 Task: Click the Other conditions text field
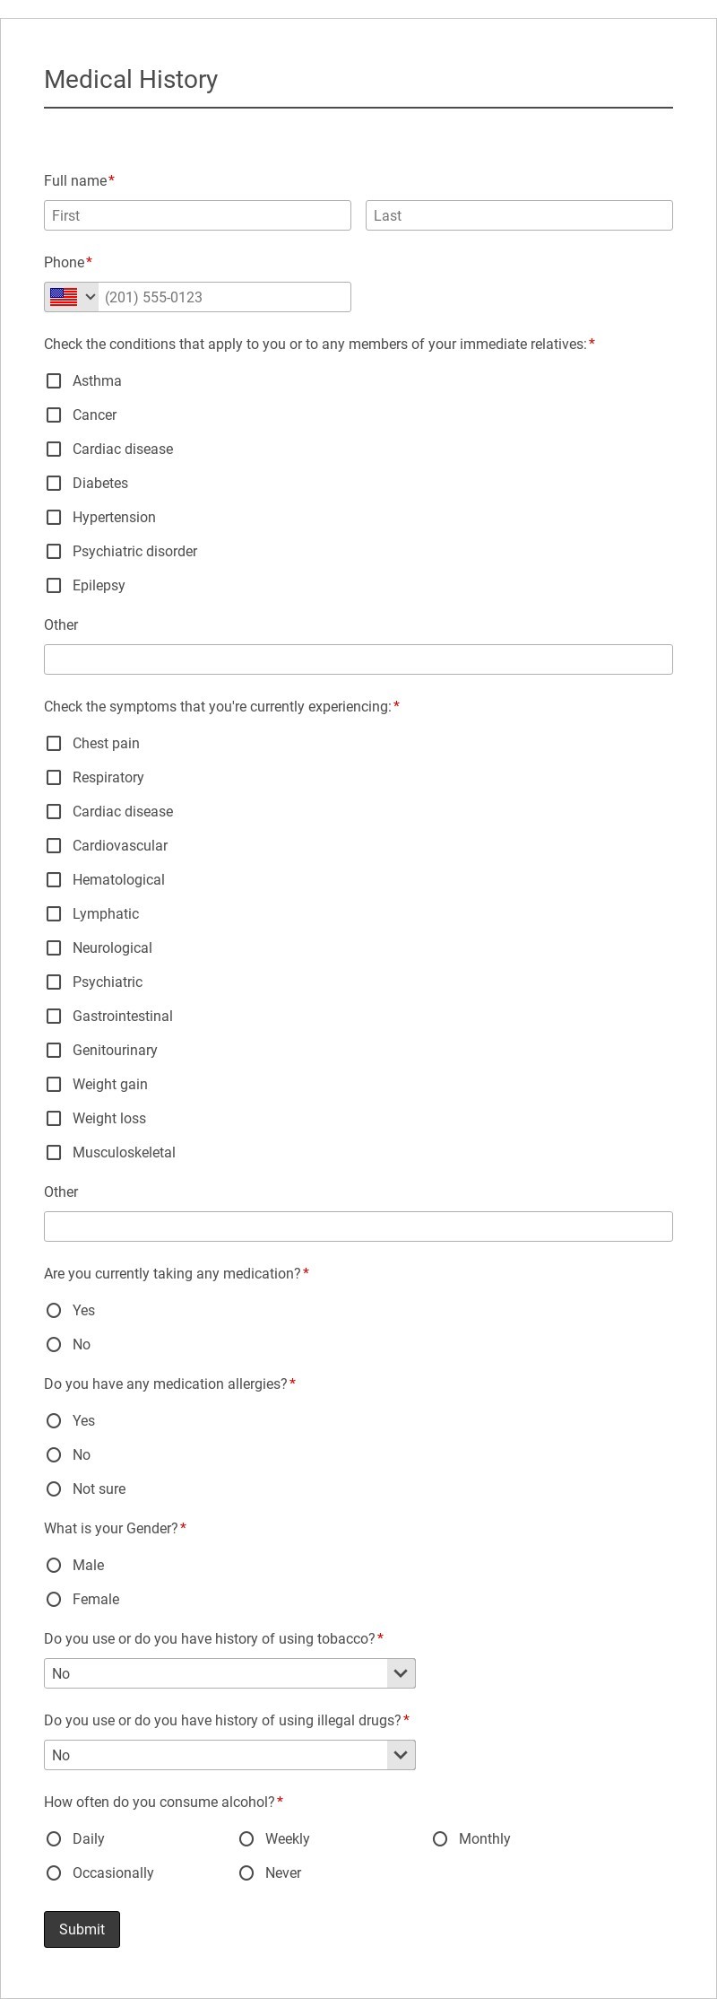[358, 659]
